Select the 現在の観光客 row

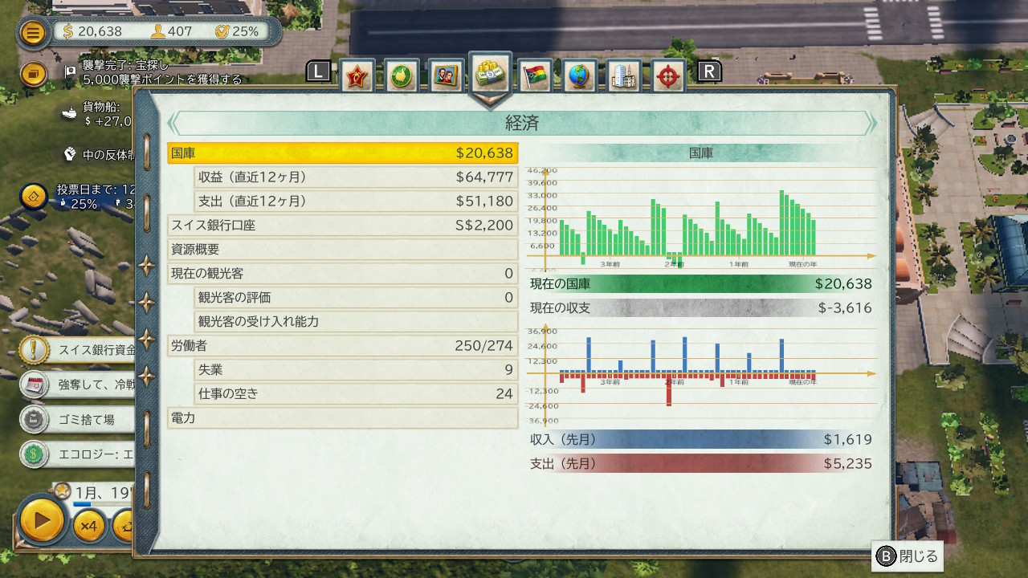point(343,273)
